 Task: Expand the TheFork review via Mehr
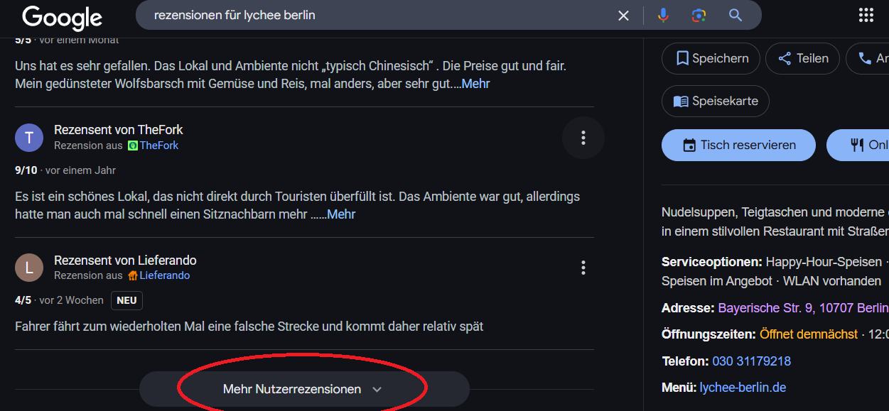click(341, 214)
